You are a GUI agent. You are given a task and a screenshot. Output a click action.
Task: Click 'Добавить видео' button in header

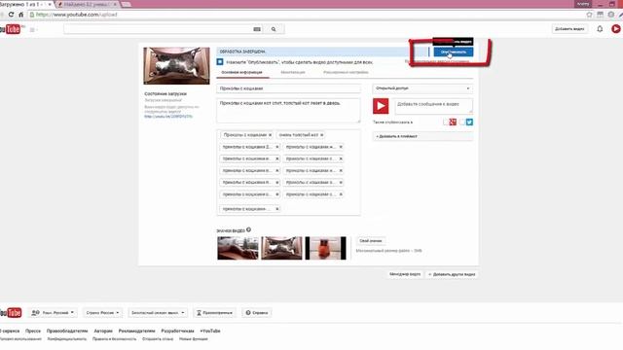tap(569, 29)
